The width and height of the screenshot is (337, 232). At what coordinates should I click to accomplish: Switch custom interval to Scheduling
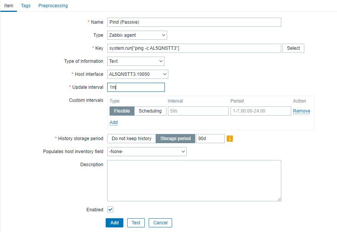[150, 111]
